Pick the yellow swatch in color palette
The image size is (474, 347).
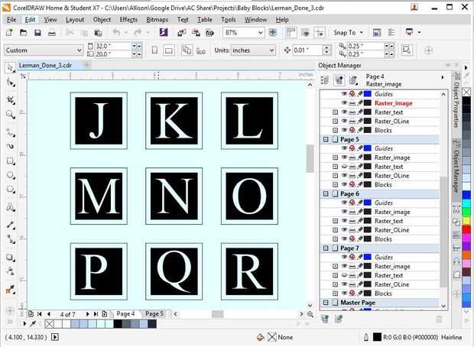pyautogui.click(x=466, y=220)
